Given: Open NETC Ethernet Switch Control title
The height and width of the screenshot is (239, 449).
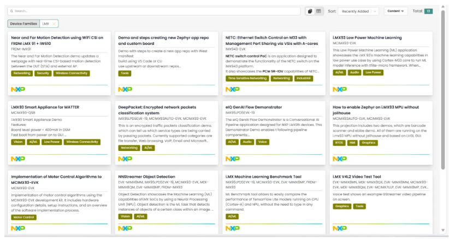Looking at the screenshot, I should point(271,40).
